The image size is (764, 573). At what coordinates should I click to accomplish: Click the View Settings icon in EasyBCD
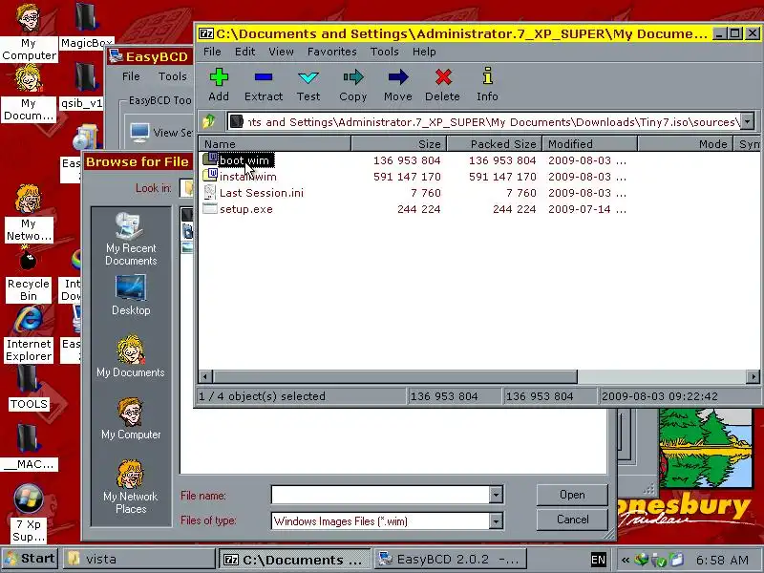[x=140, y=132]
